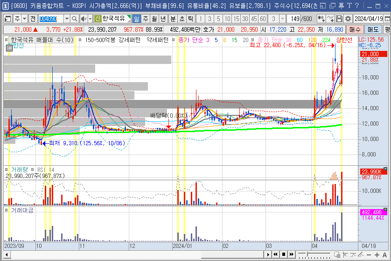Viewport: 391px width, 261px height.
Task: Select the 30 interval button
Action: (245, 19)
